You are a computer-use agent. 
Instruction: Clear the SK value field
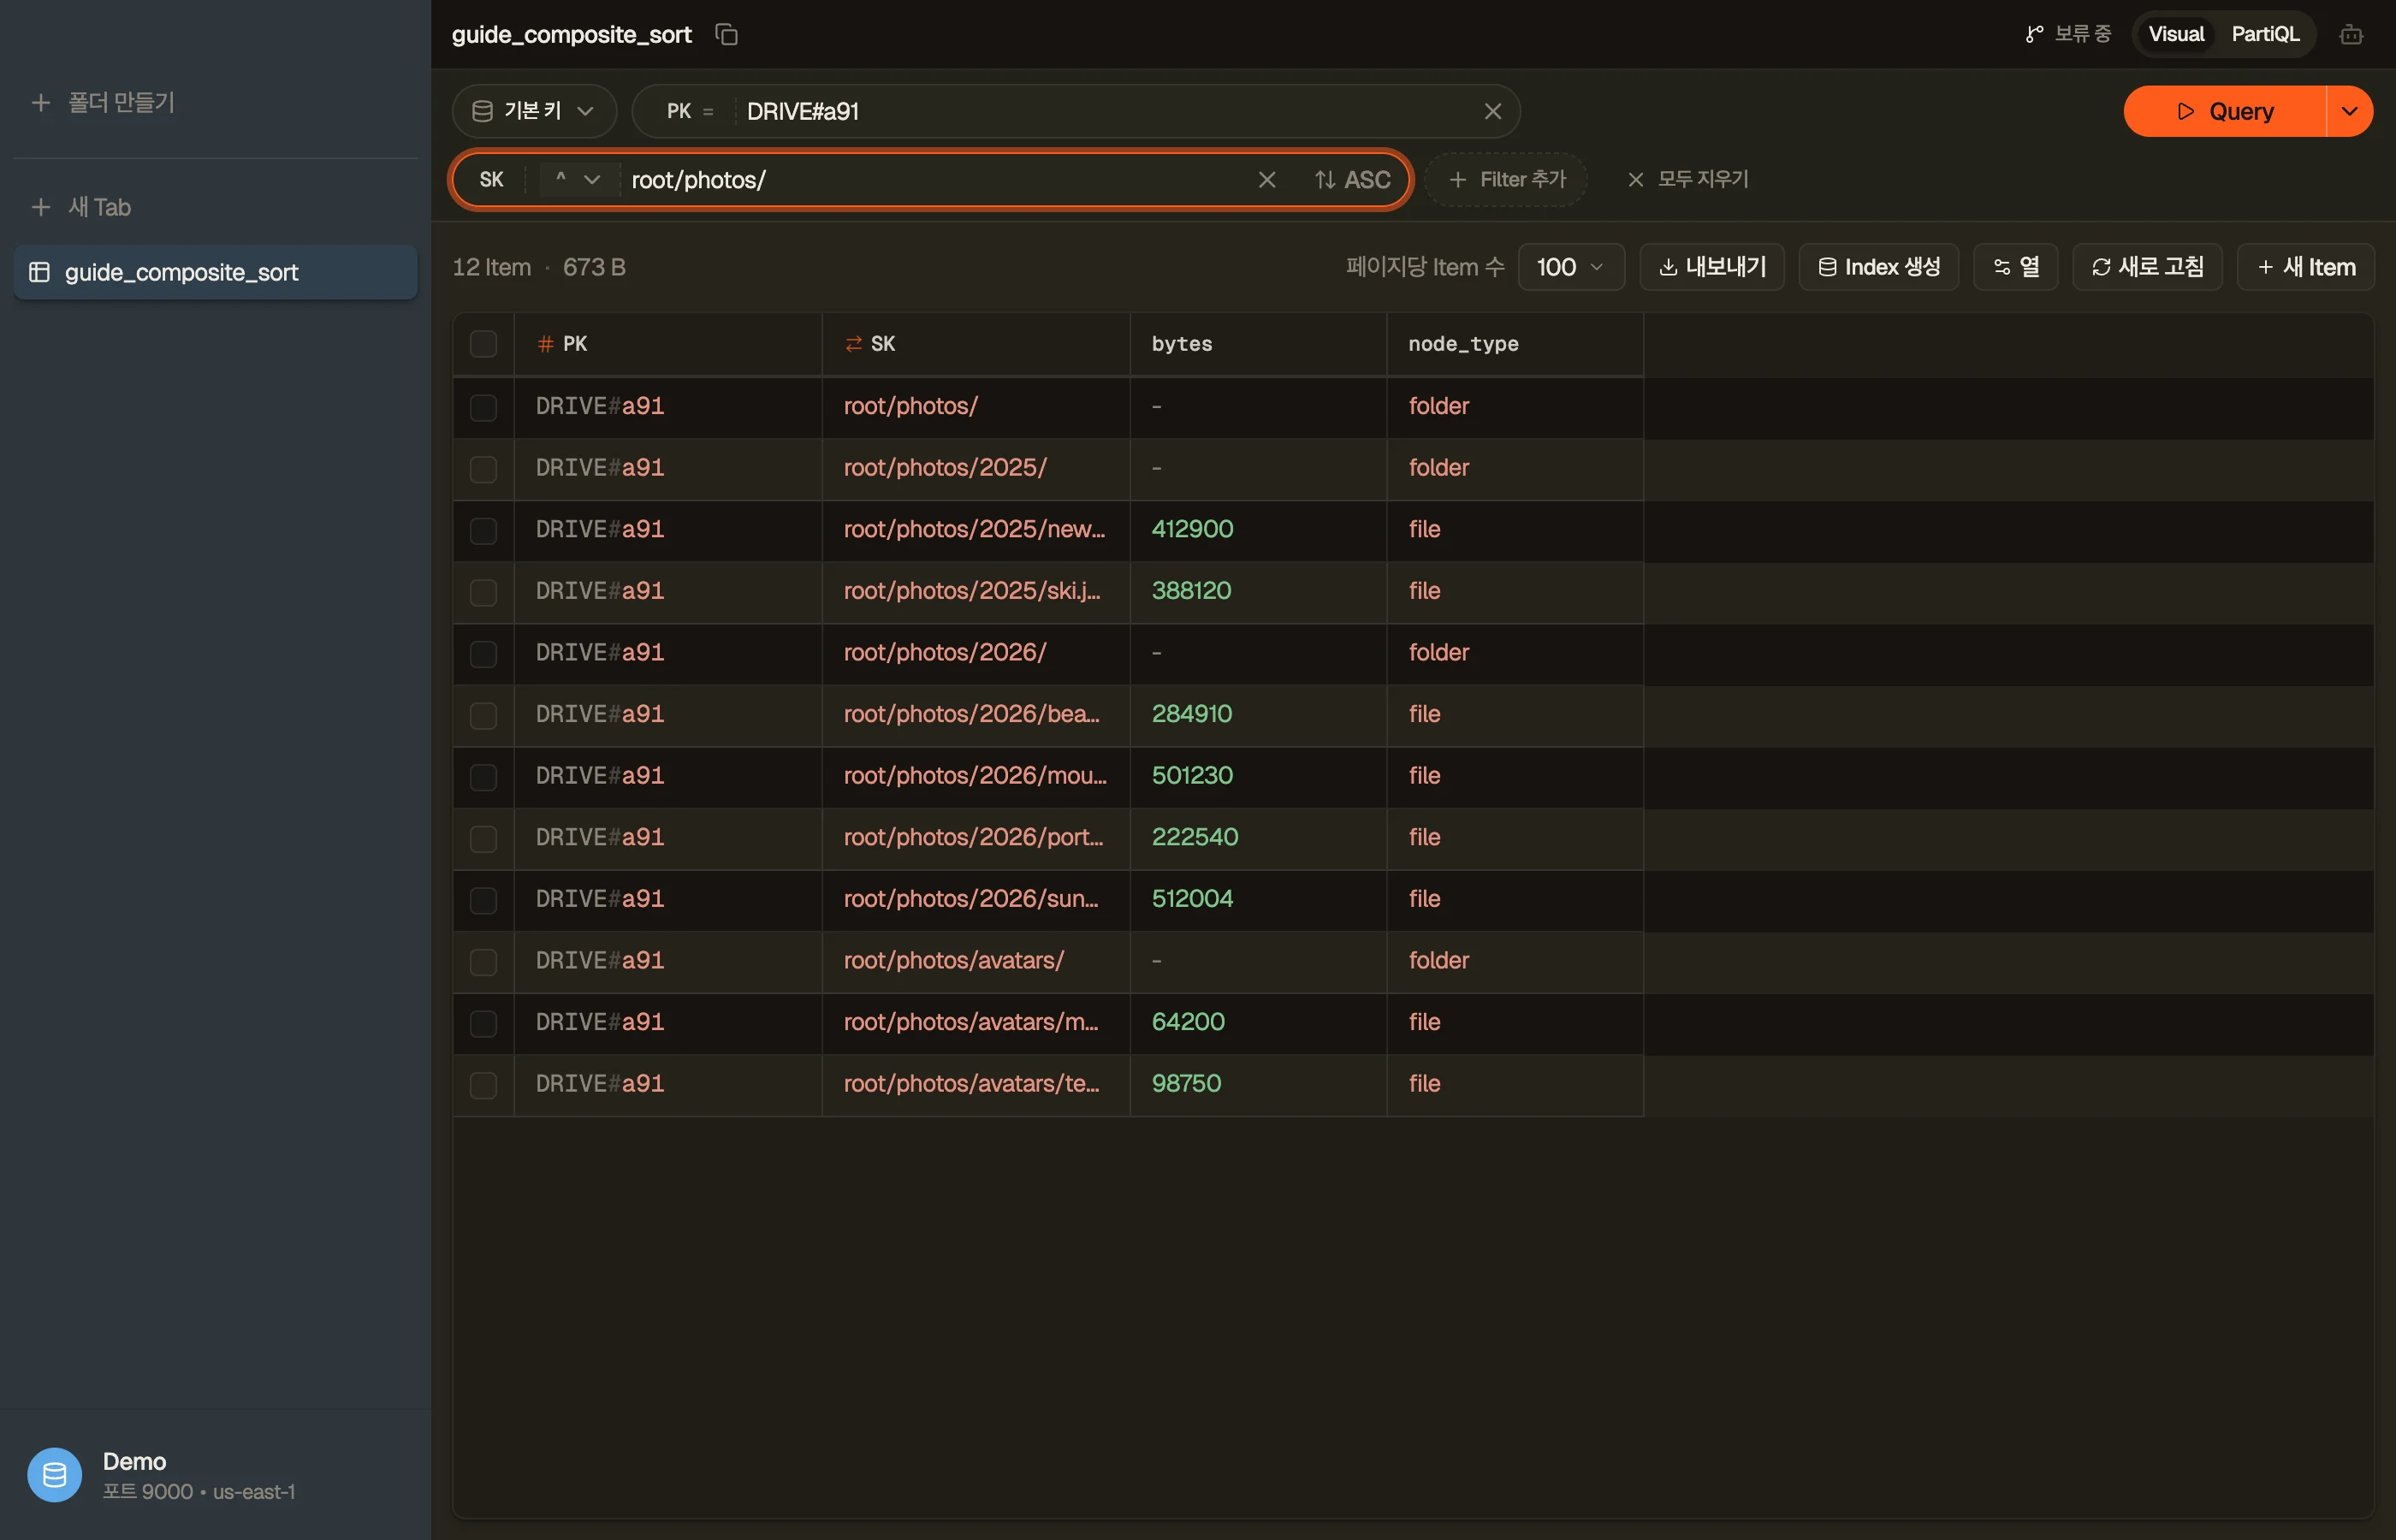click(x=1266, y=180)
